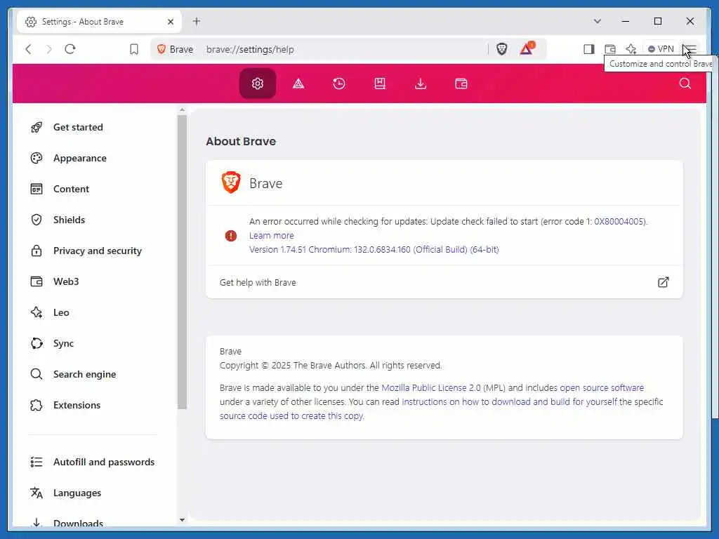The width and height of the screenshot is (719, 539).
Task: Select the Settings - About Brave tab
Action: [100, 22]
